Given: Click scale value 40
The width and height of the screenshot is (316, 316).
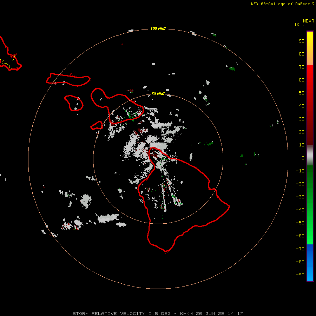Looking at the screenshot, I should tap(302, 106).
